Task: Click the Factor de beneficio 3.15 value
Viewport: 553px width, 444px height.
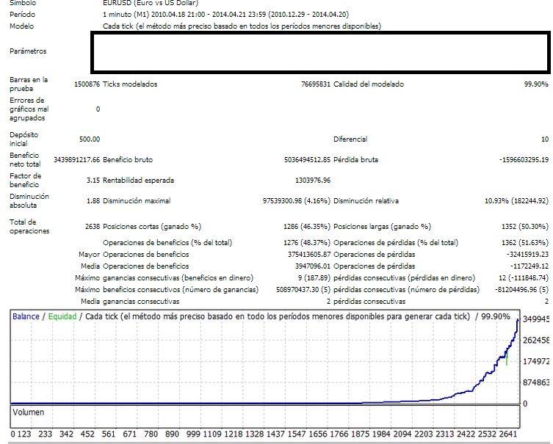Action: tap(93, 180)
